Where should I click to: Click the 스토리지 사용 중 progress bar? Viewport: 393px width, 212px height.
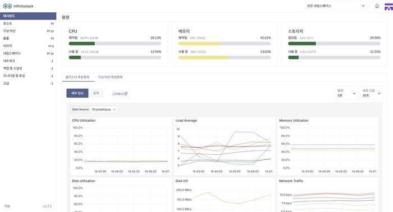point(334,57)
